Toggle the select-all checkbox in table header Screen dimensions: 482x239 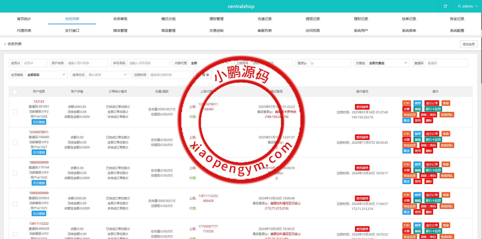[15, 92]
